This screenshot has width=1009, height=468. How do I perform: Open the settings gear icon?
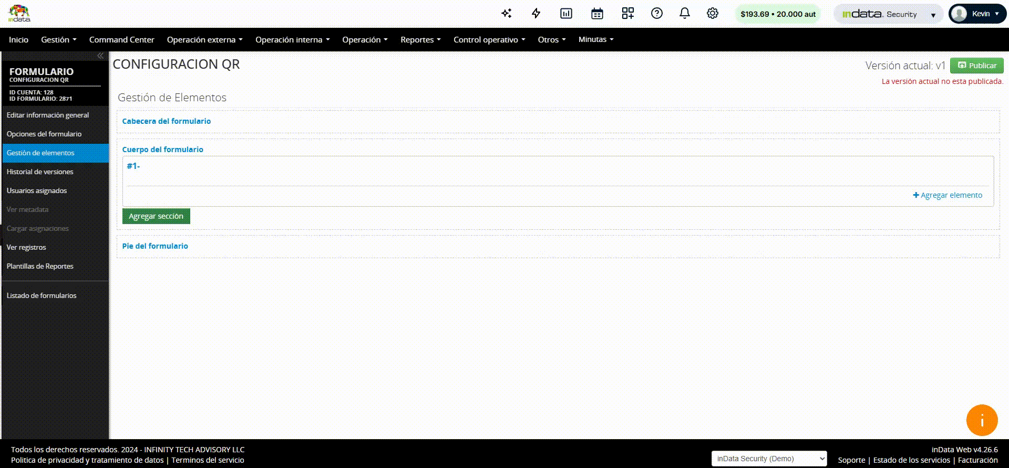[712, 14]
